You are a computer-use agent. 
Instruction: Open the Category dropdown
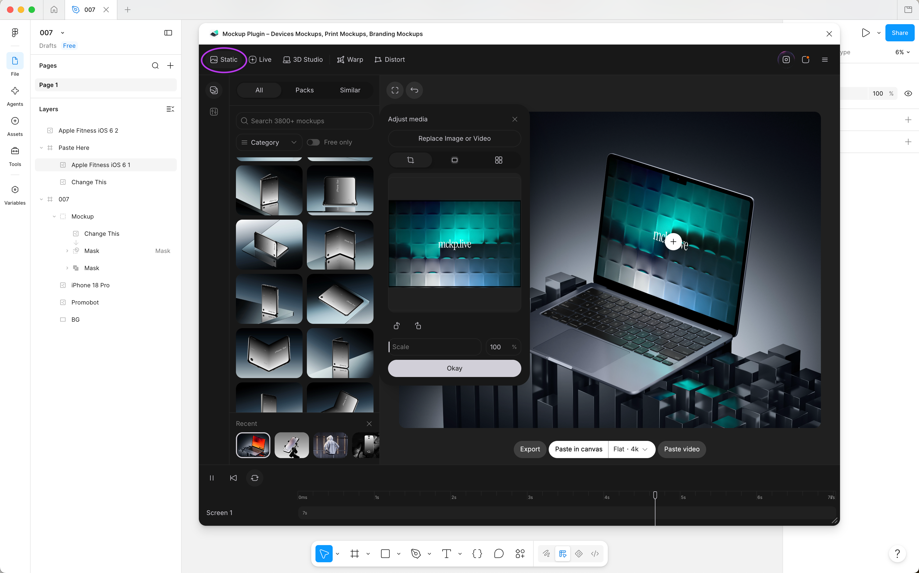pyautogui.click(x=269, y=143)
